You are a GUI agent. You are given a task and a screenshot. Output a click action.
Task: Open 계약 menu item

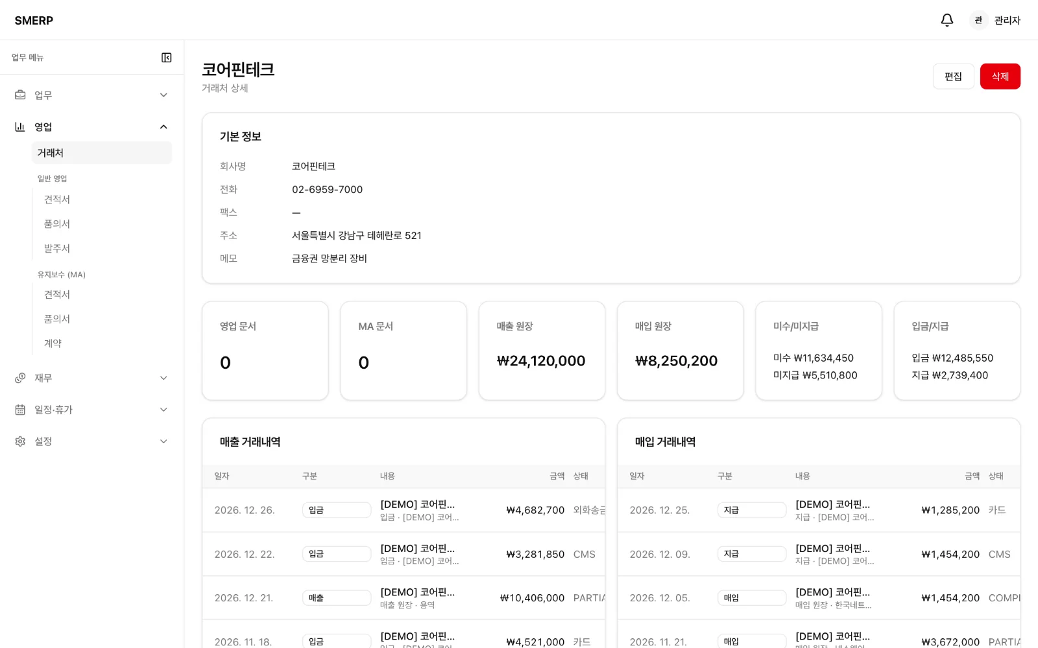tap(53, 343)
